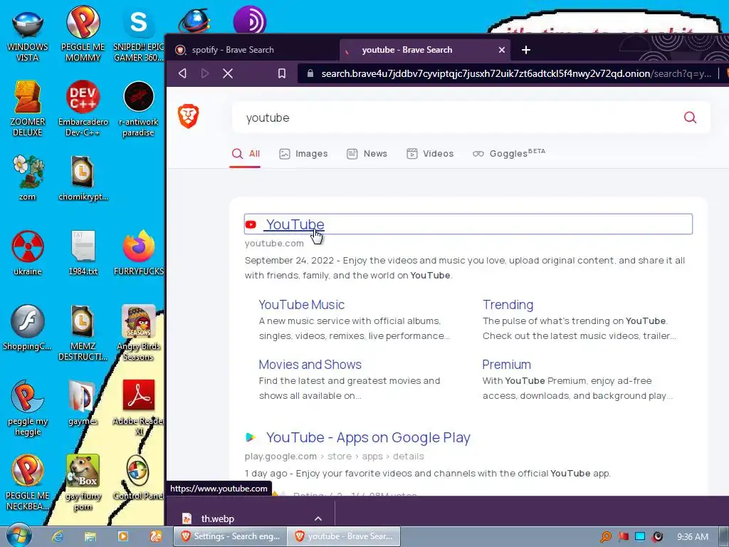Switch to Settings - Search eng... taskbar window
Screen dimensions: 729x547
point(230,536)
